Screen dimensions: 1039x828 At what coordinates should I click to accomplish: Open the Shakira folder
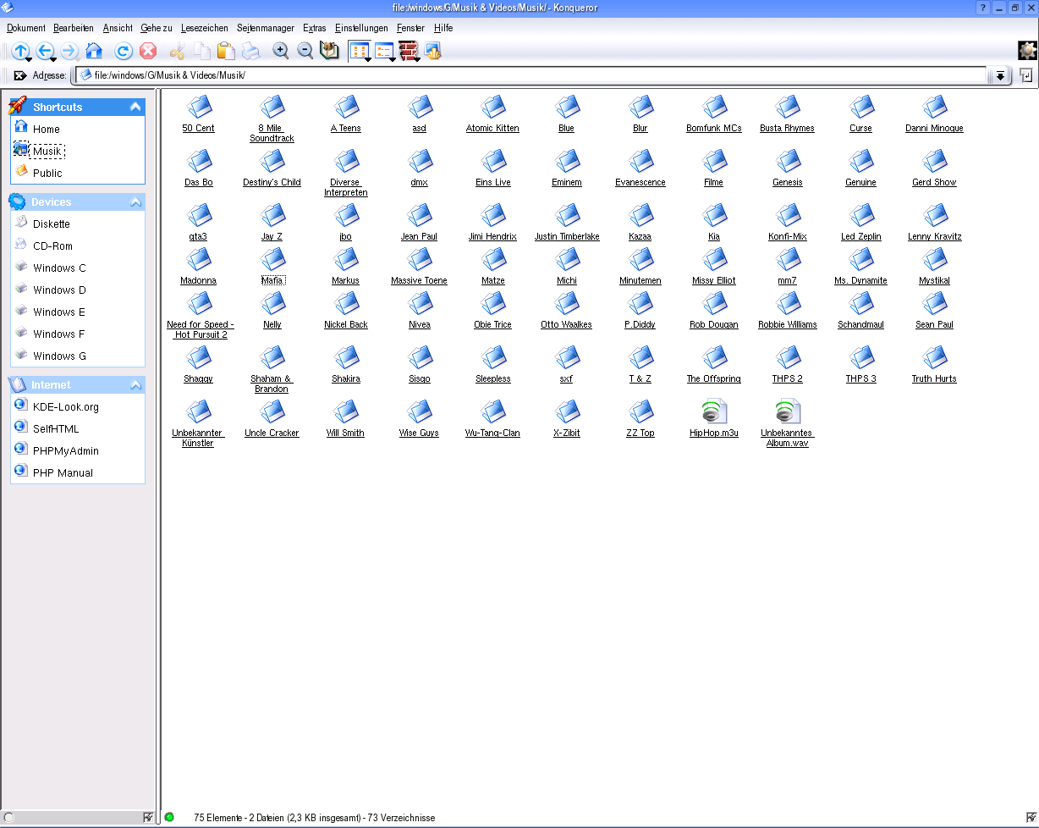coord(345,364)
